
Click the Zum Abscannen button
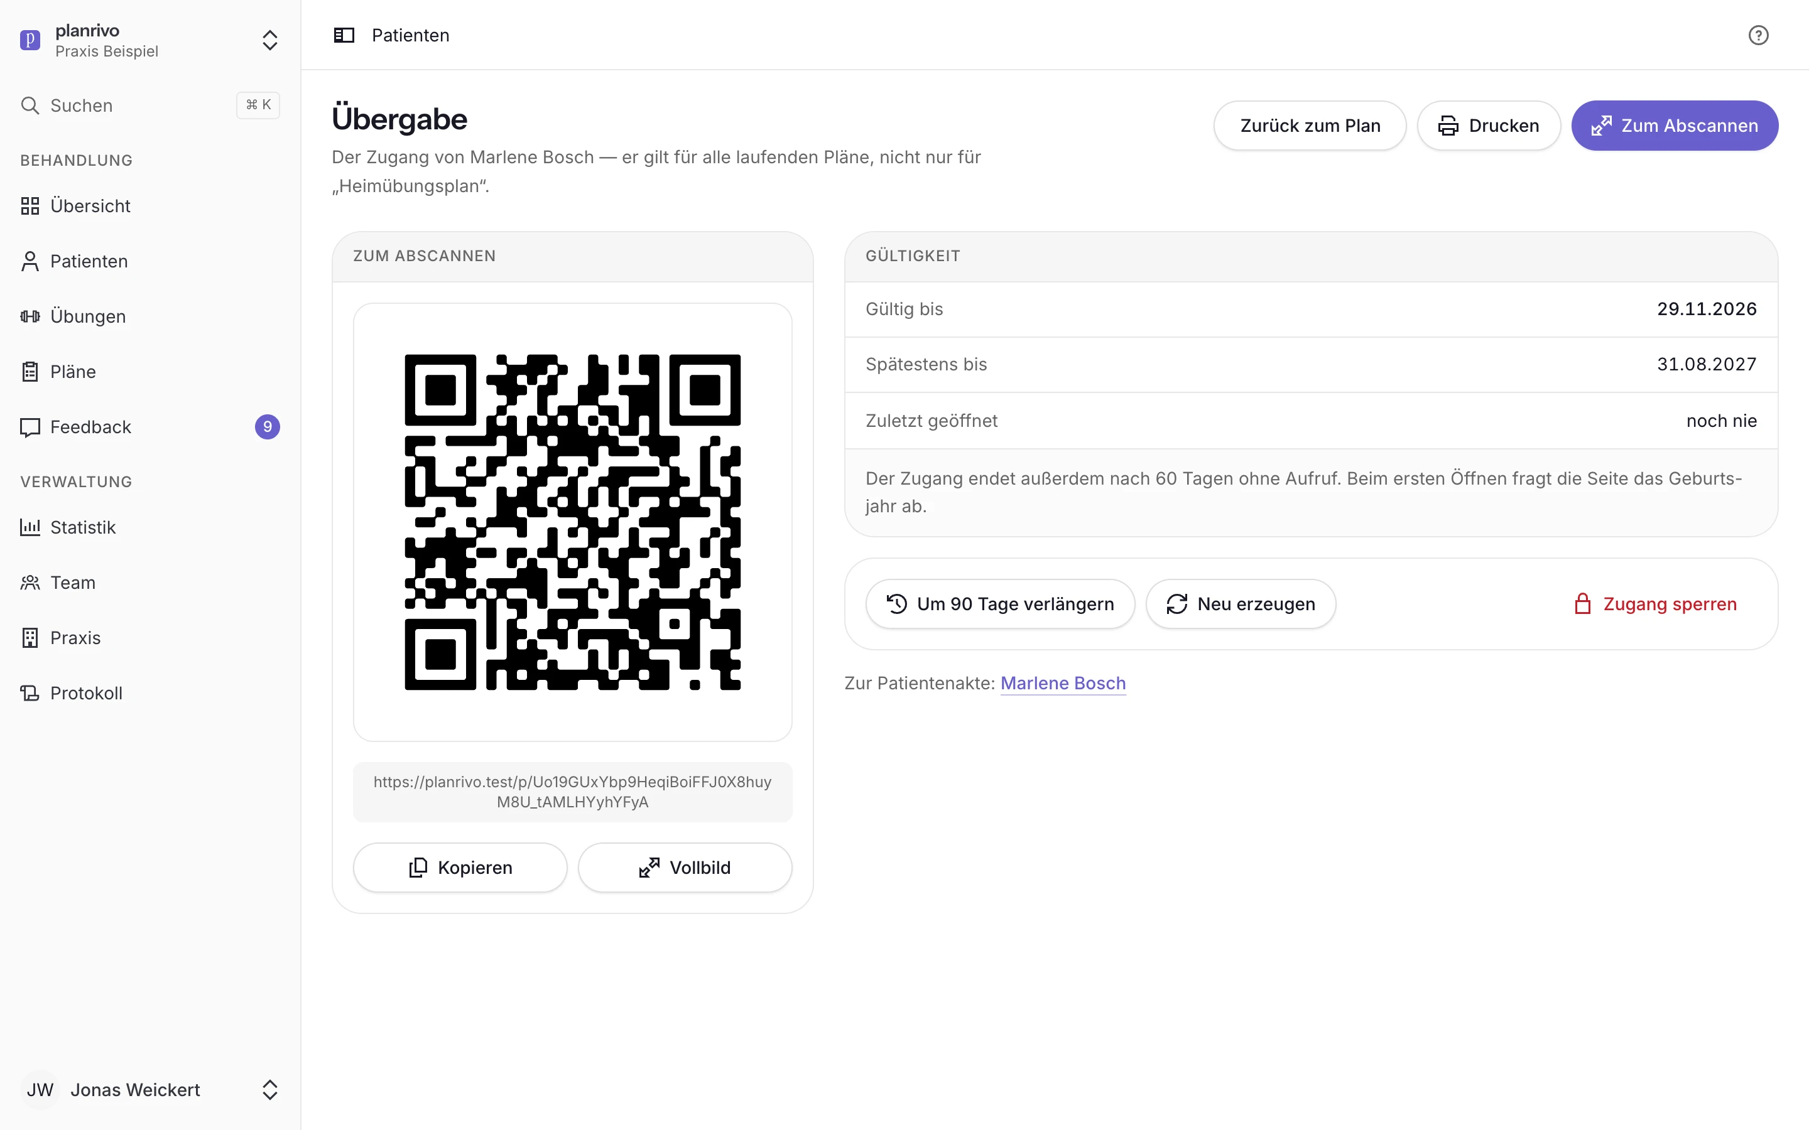point(1675,126)
